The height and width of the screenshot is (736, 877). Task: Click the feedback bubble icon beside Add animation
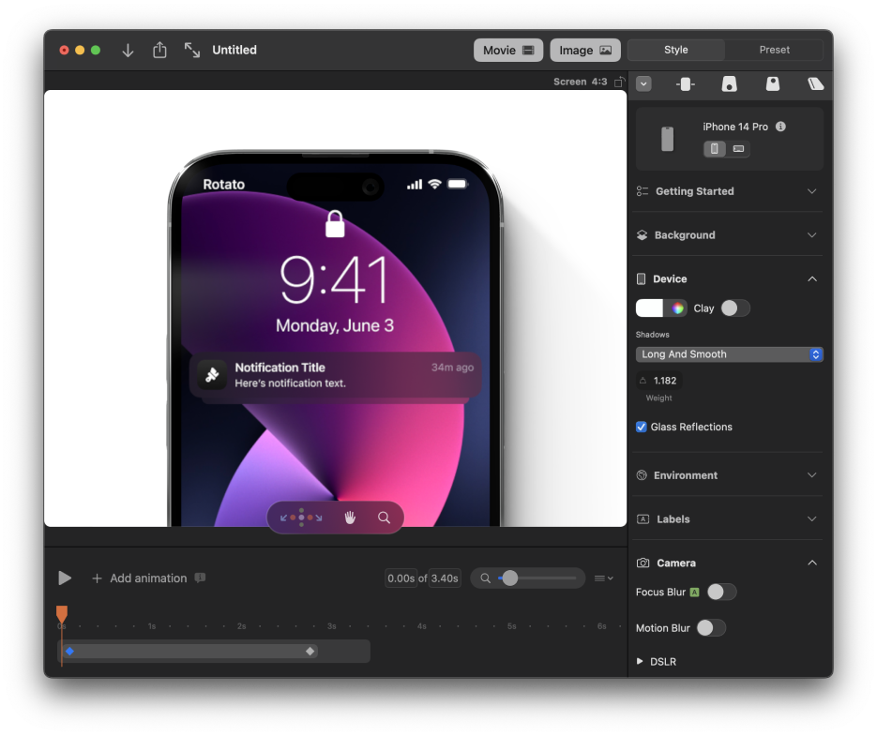coord(200,578)
